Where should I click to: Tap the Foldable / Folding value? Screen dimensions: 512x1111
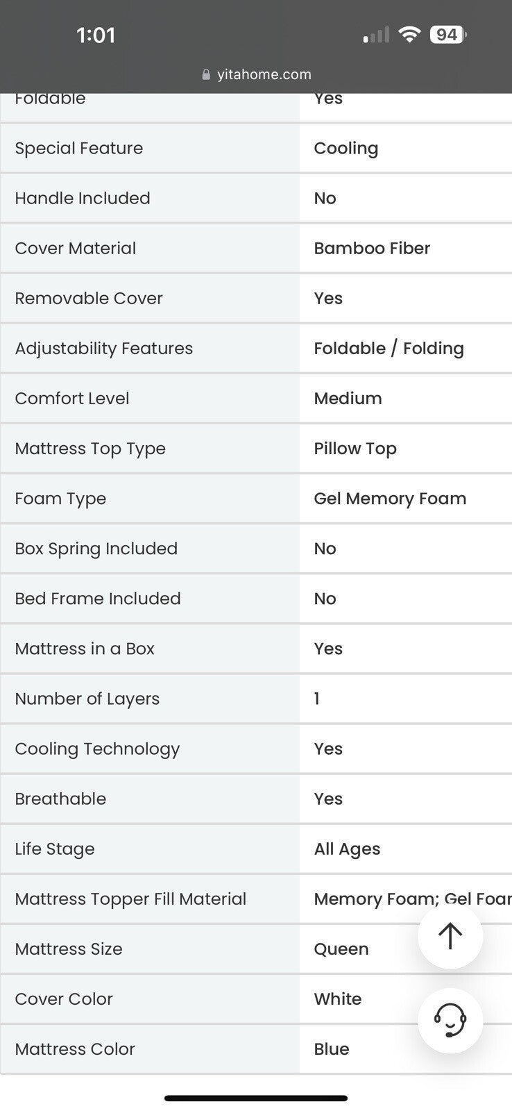point(389,349)
